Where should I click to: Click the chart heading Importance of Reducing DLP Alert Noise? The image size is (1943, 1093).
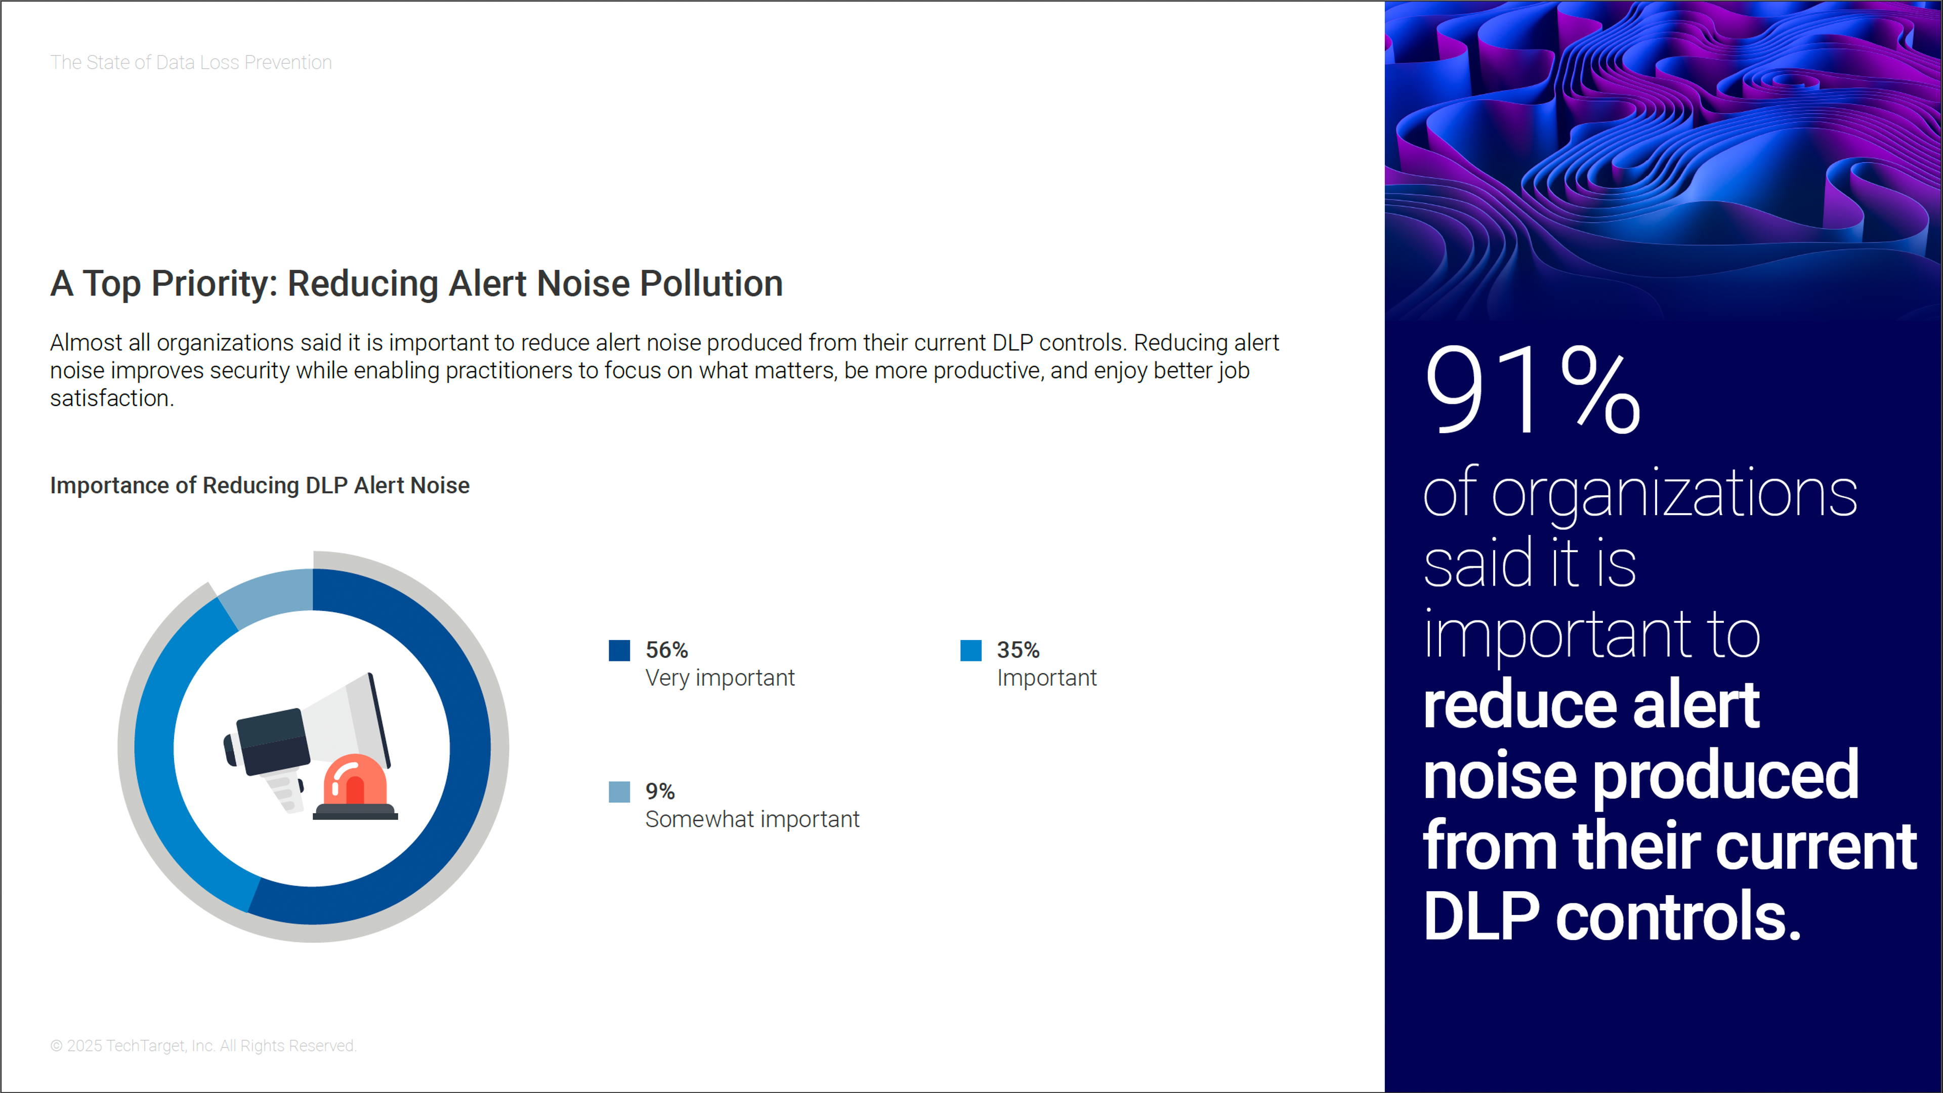260,485
